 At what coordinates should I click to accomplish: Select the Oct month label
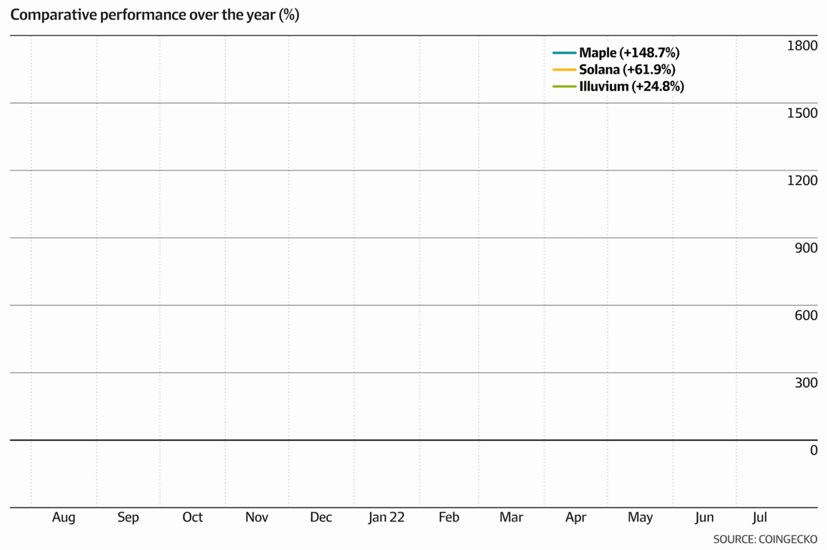(192, 518)
